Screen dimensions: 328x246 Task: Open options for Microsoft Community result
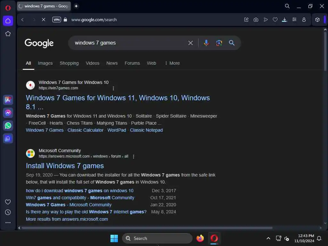134,156
